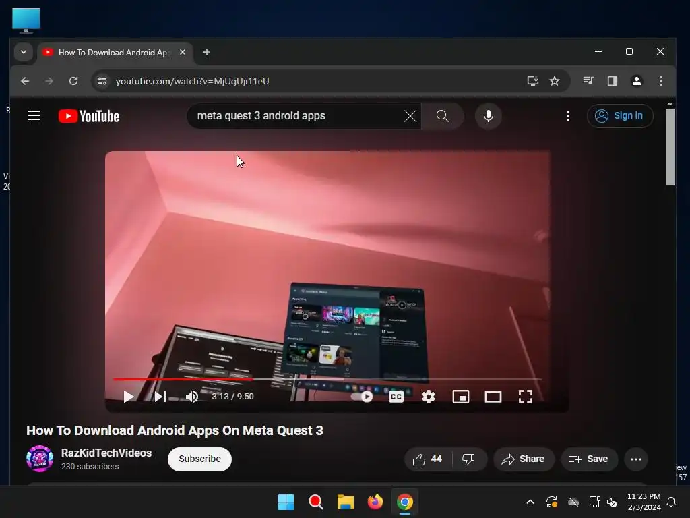The height and width of the screenshot is (518, 690).
Task: Save video to a playlist
Action: (x=589, y=459)
